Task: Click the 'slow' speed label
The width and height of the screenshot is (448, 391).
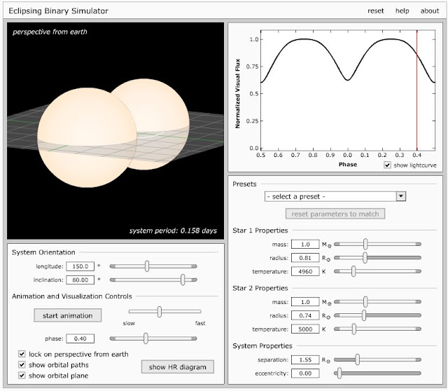Action: tap(129, 323)
